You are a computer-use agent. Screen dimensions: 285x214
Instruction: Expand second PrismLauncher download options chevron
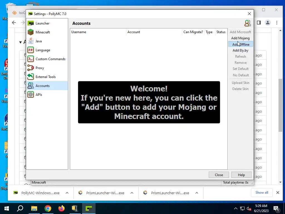197,193
